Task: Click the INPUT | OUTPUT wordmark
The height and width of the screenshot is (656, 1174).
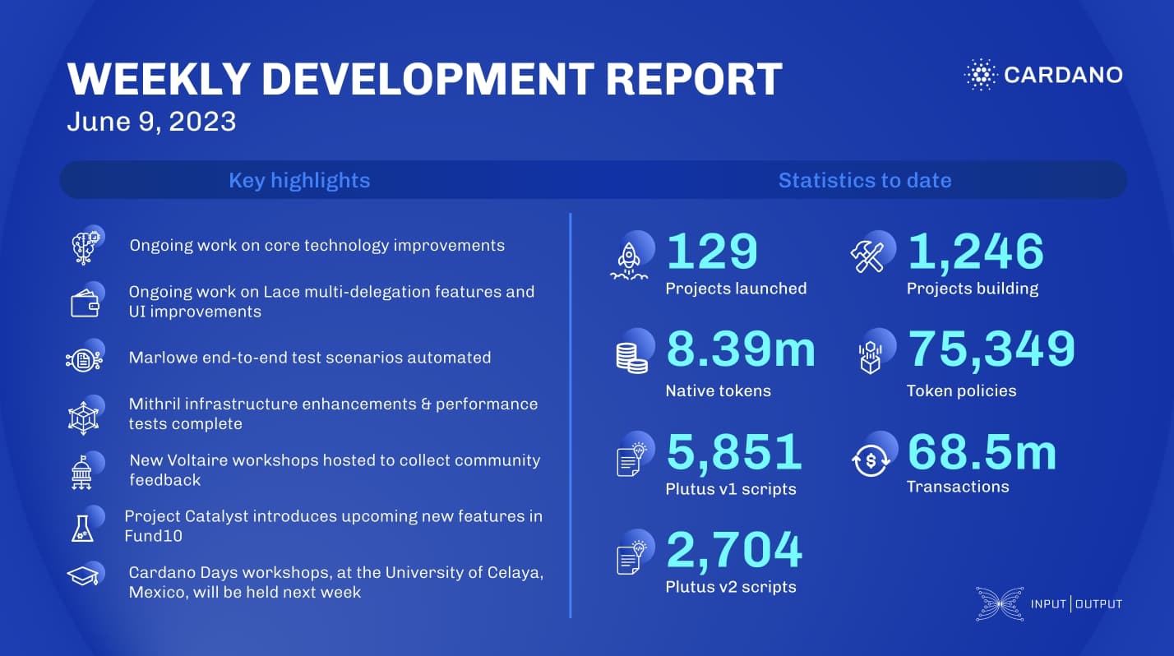Action: [x=1076, y=604]
